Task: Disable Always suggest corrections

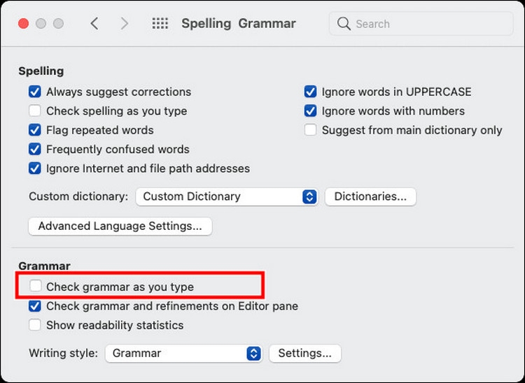Action: 35,92
